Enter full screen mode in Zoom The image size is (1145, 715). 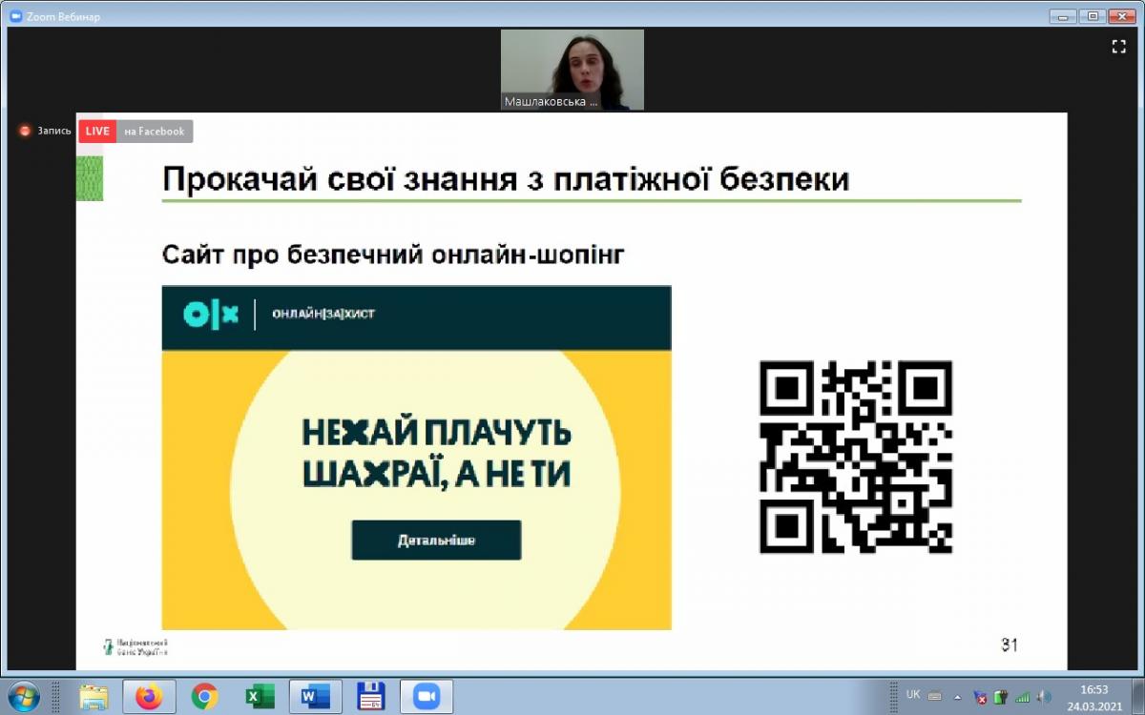(x=1119, y=47)
